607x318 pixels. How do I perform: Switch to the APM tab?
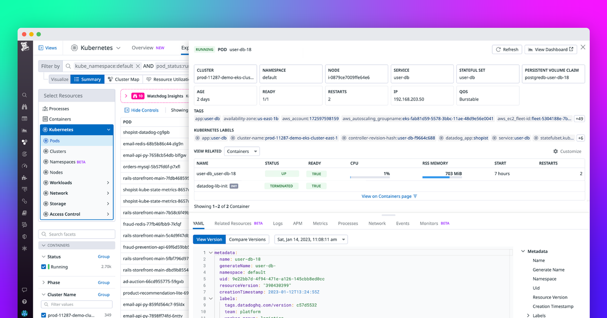(x=297, y=223)
